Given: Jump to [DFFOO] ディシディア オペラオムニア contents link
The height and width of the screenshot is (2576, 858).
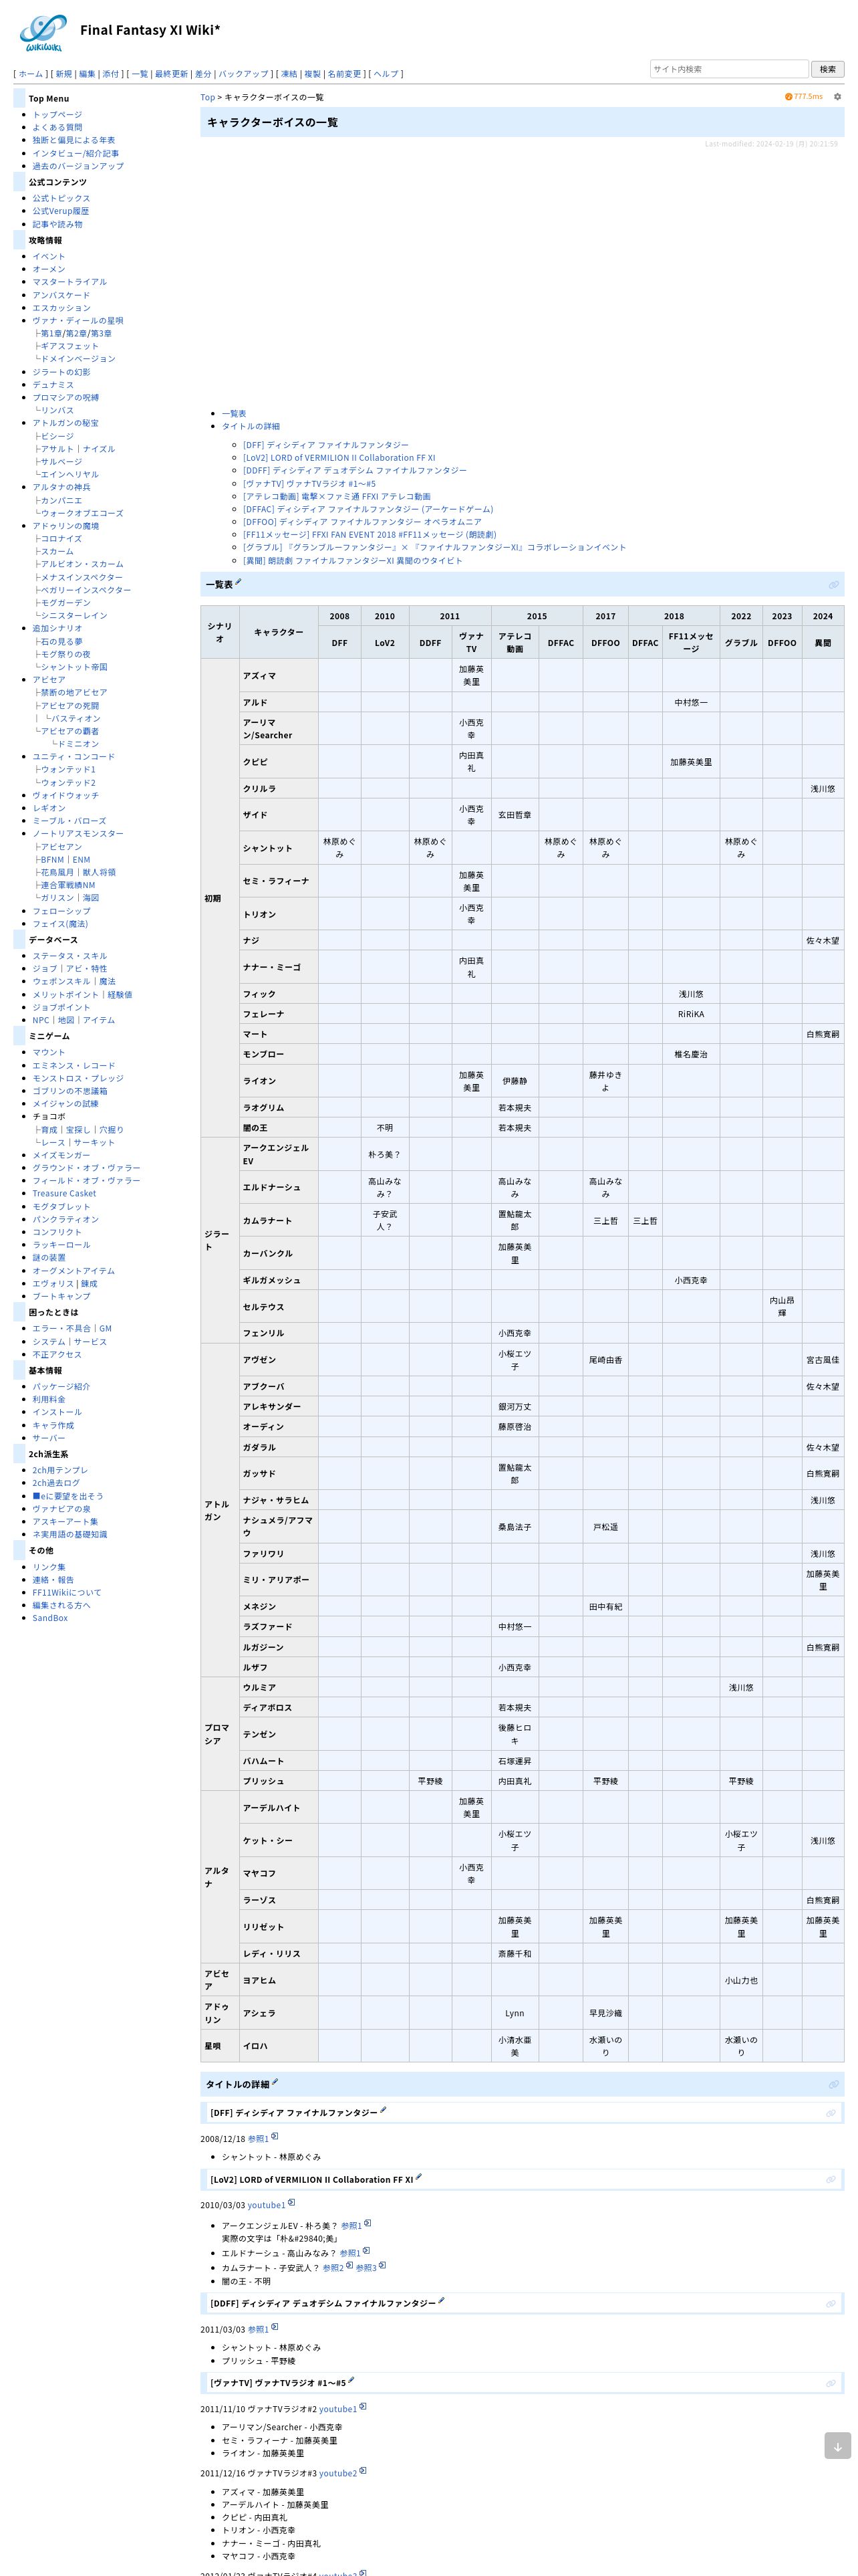Looking at the screenshot, I should pyautogui.click(x=362, y=521).
